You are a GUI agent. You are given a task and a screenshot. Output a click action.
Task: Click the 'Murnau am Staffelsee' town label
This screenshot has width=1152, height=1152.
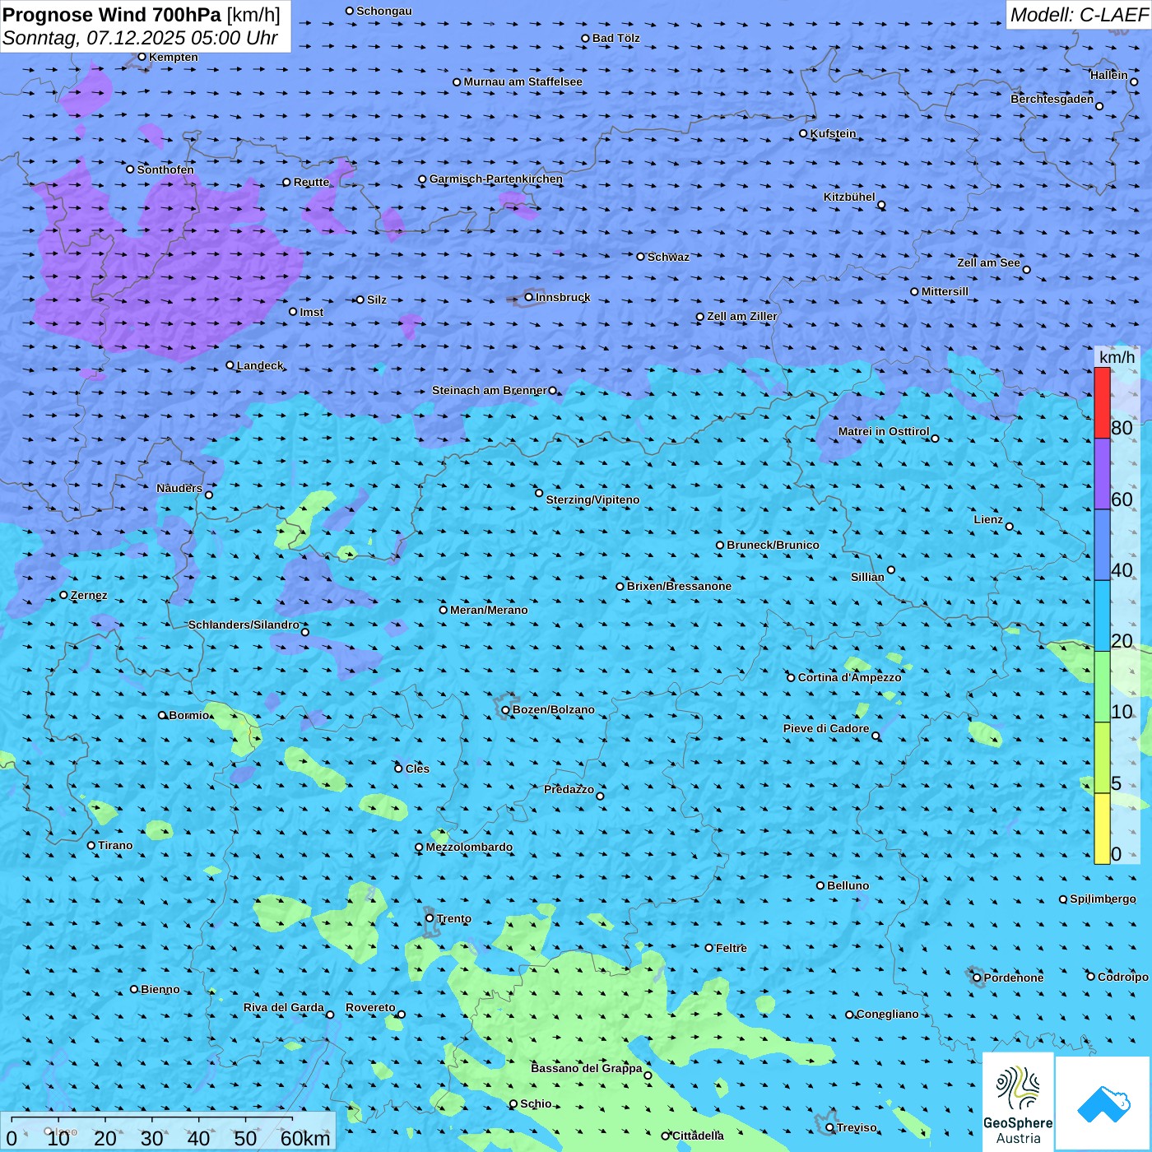[523, 81]
